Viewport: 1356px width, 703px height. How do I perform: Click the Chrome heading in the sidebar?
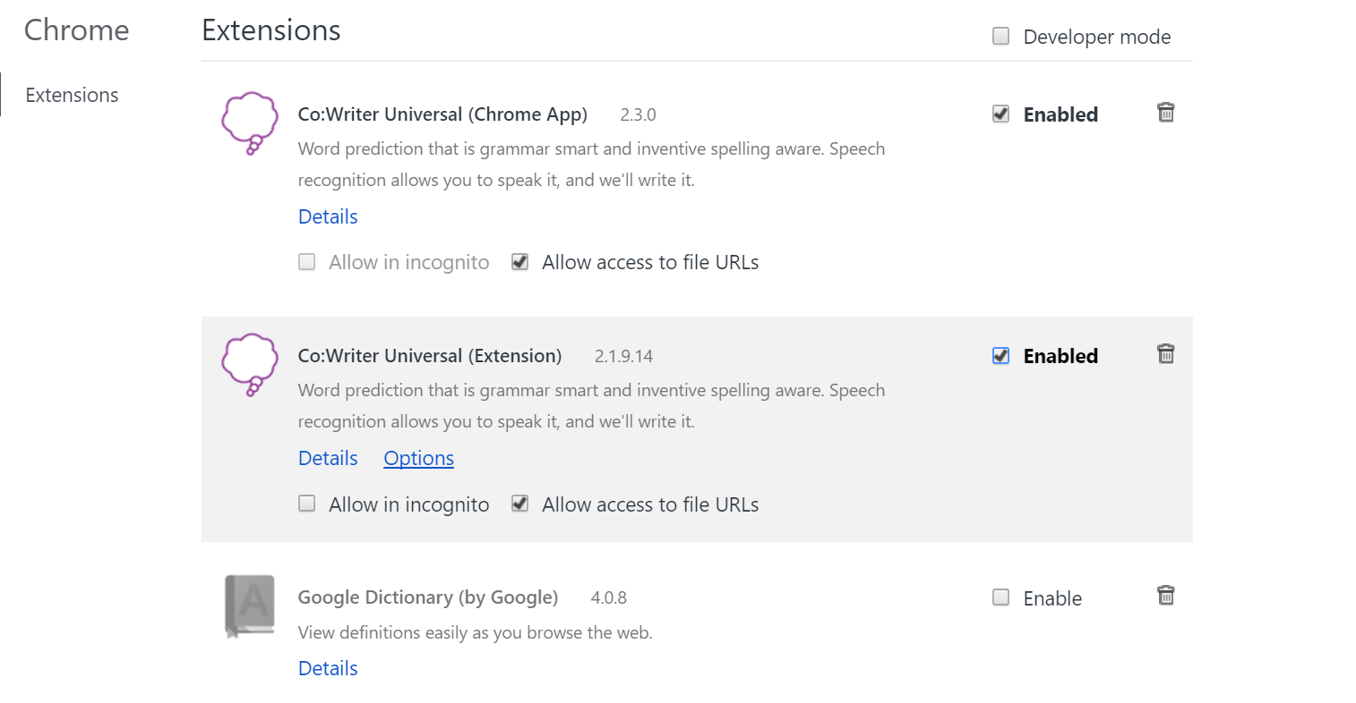(76, 30)
